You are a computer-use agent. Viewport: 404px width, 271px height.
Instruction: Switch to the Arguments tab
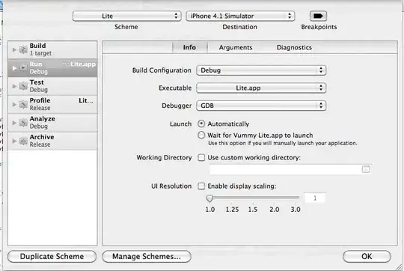pos(236,47)
